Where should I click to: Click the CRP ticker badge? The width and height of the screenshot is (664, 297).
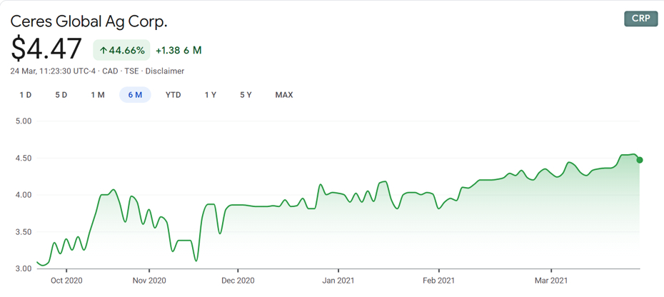click(x=640, y=19)
